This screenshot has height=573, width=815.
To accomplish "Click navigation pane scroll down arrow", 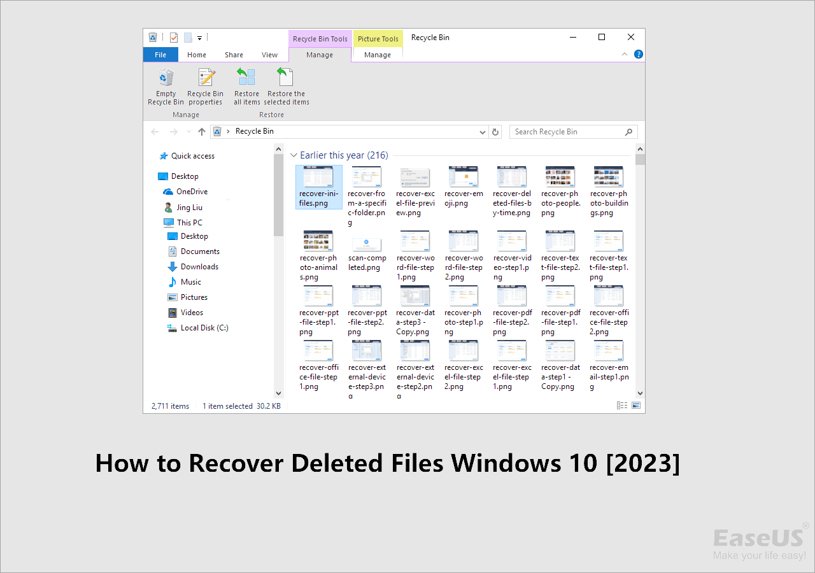I will pyautogui.click(x=278, y=393).
